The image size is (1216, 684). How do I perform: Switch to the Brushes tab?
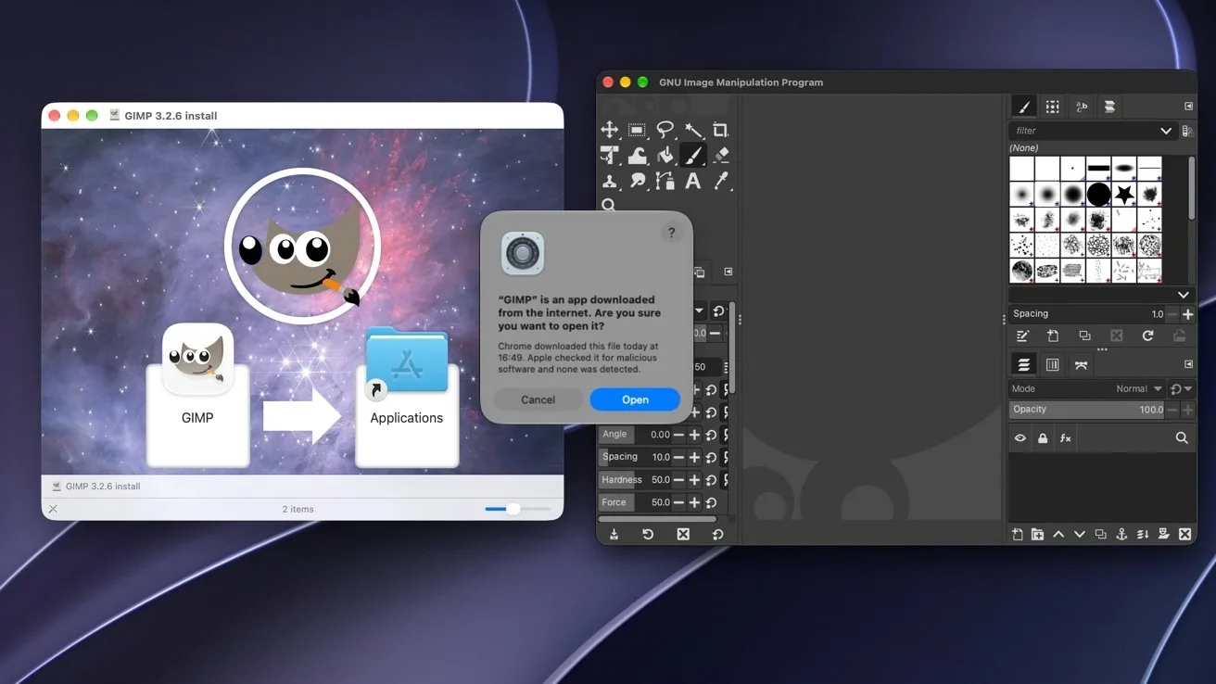1024,107
